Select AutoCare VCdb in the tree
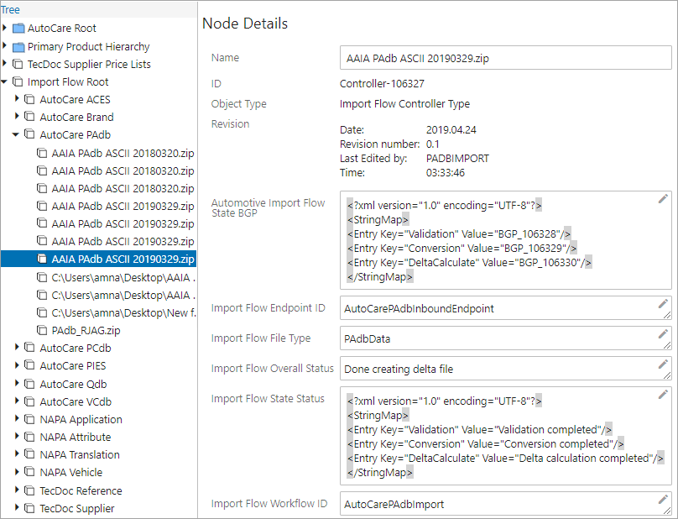Viewport: 678px width, 519px height. click(76, 401)
